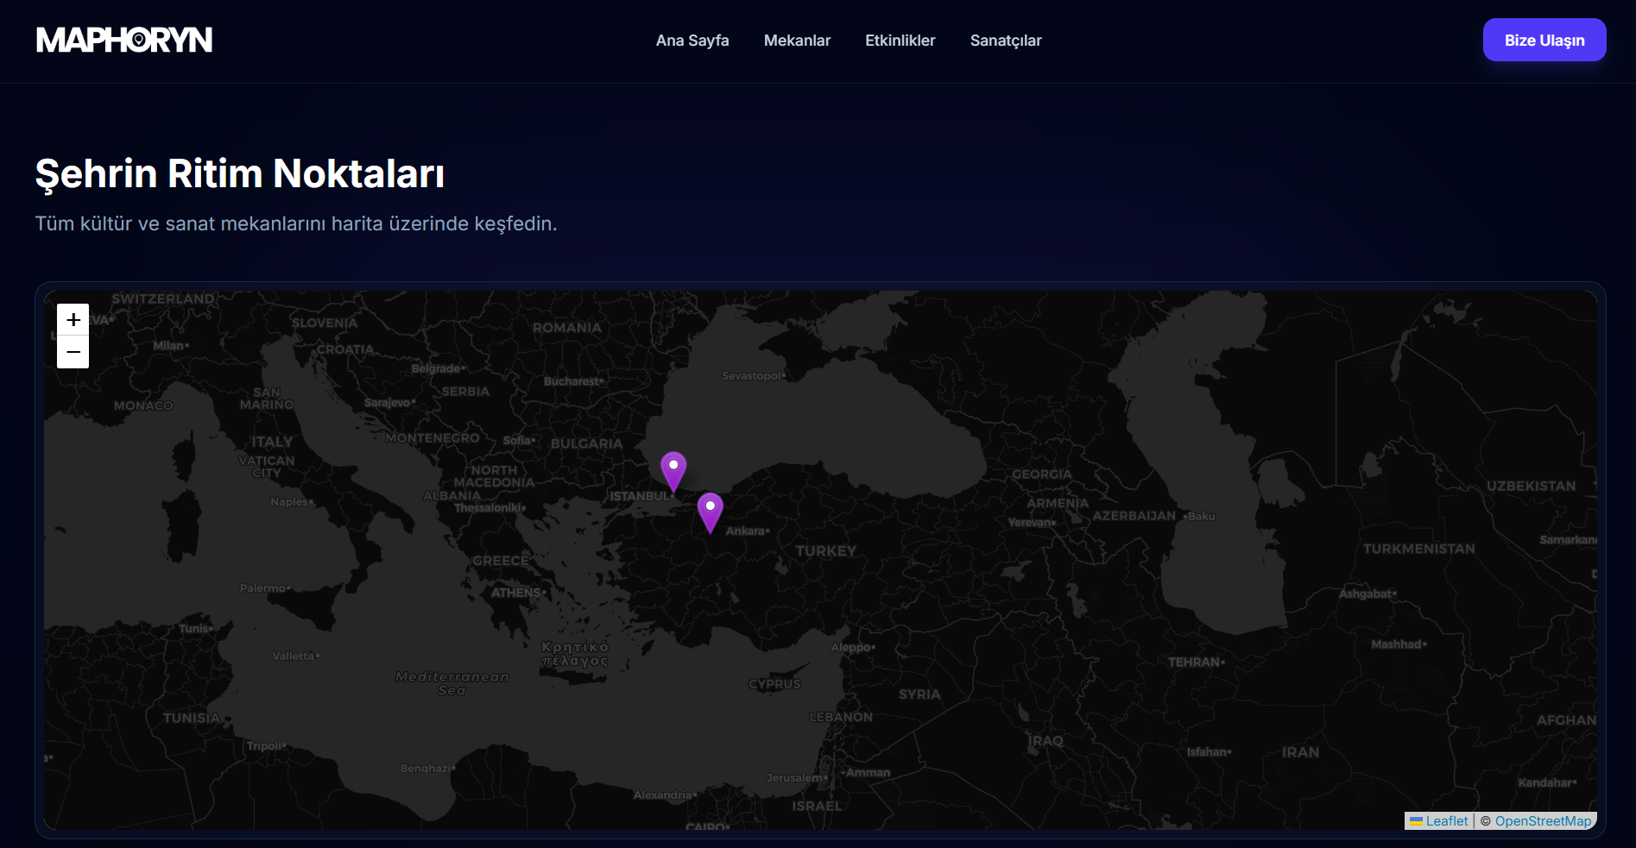Click the TURKEY label on the map
The image size is (1636, 848).
coord(826,550)
